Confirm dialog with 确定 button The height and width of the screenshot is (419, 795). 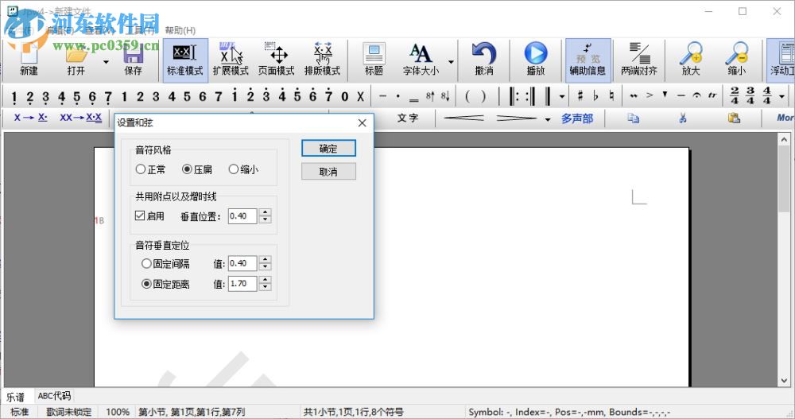coord(328,149)
